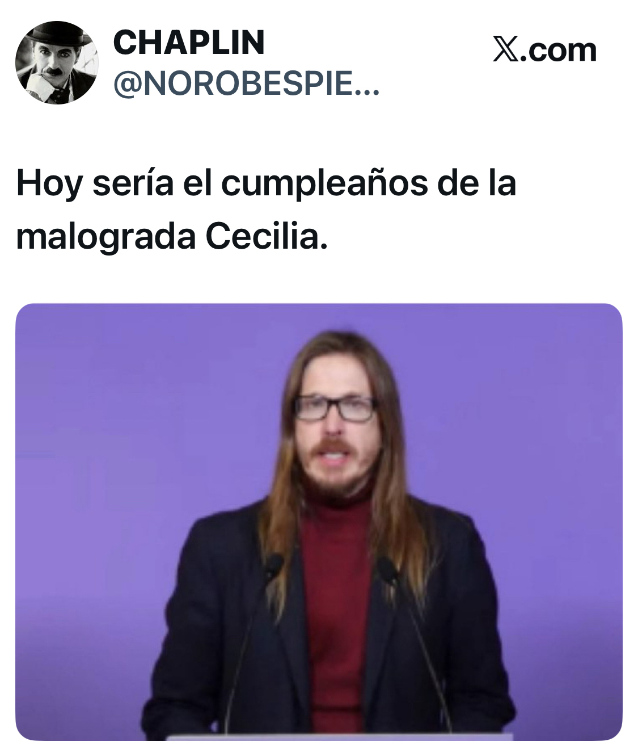Select the tweet text starting with "Hoy sería"
The height and width of the screenshot is (750, 638).
266,210
